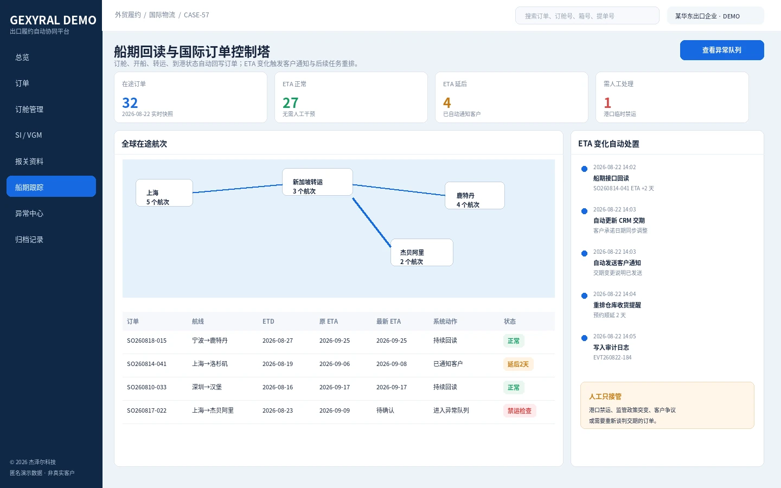
Task: Select order SO260818-015
Action: pos(147,341)
